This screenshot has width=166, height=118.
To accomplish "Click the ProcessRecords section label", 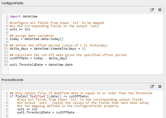I will (12, 80).
